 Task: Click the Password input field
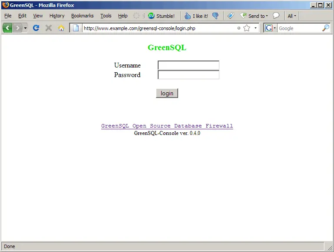point(188,75)
